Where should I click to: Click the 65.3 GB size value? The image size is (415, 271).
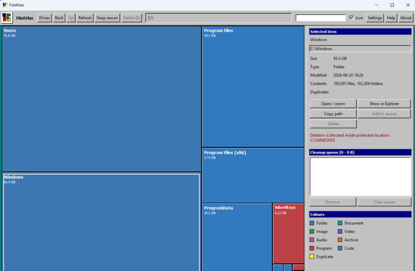click(x=340, y=58)
